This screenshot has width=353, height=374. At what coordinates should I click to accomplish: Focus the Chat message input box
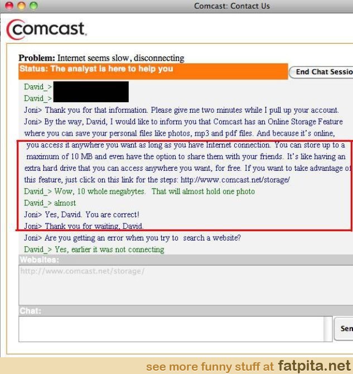[x=171, y=329]
